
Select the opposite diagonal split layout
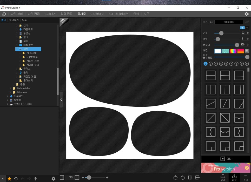point(225,118)
